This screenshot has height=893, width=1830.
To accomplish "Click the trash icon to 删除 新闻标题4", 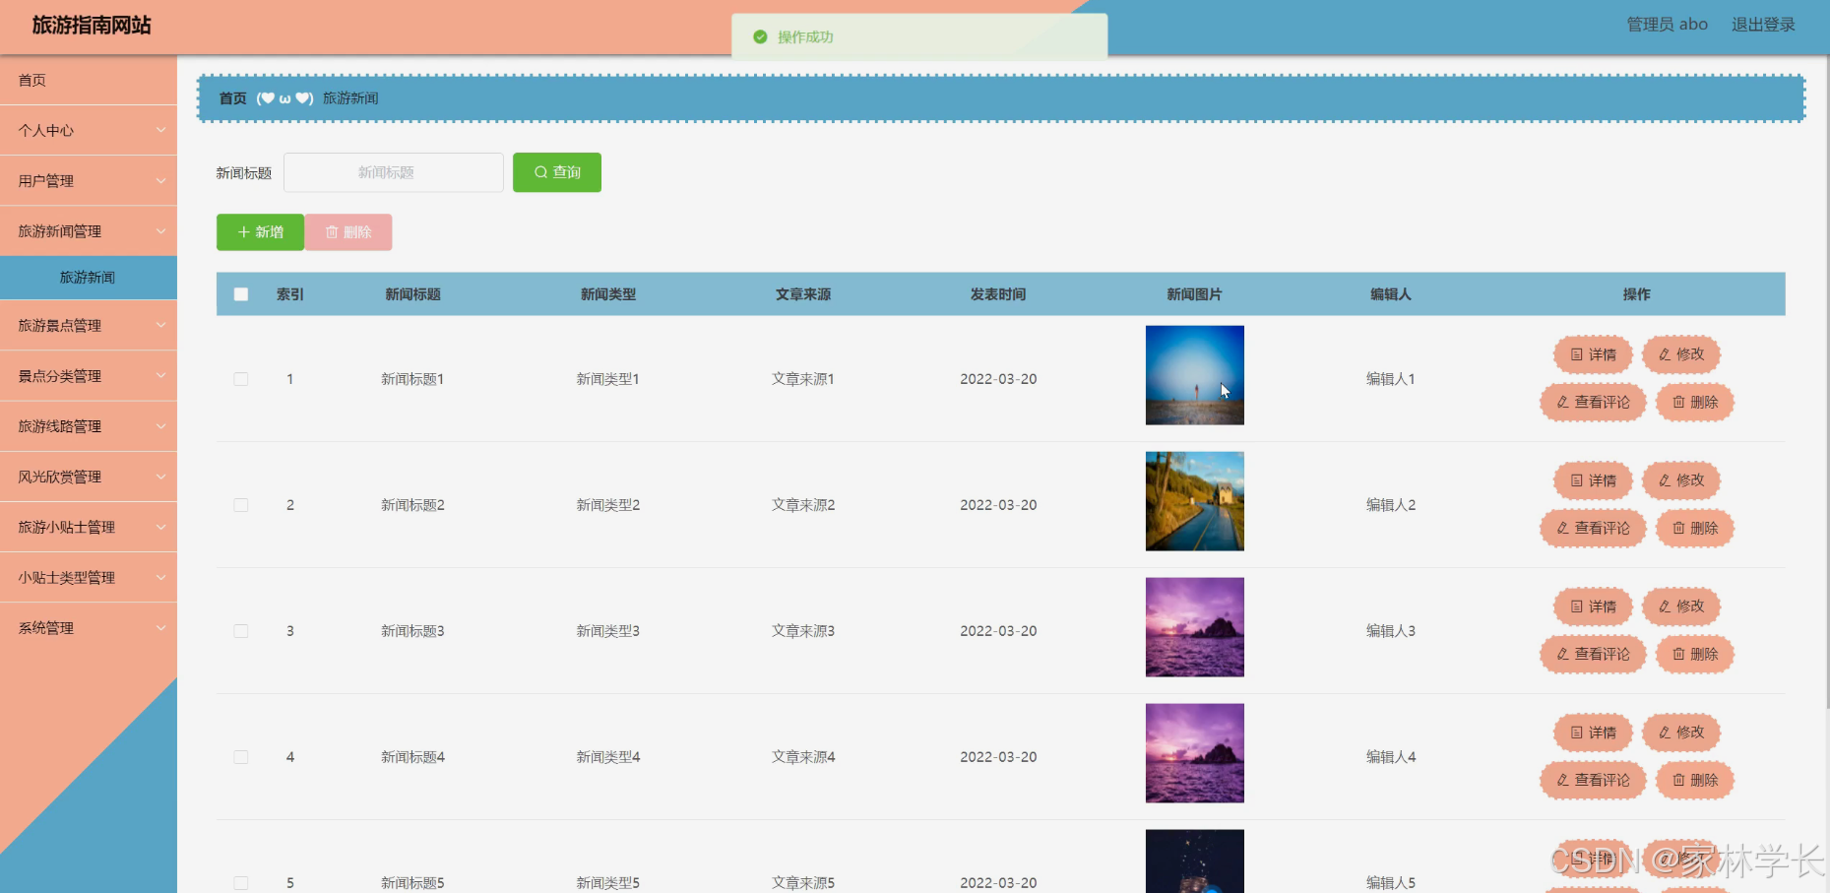I will 1681,781.
